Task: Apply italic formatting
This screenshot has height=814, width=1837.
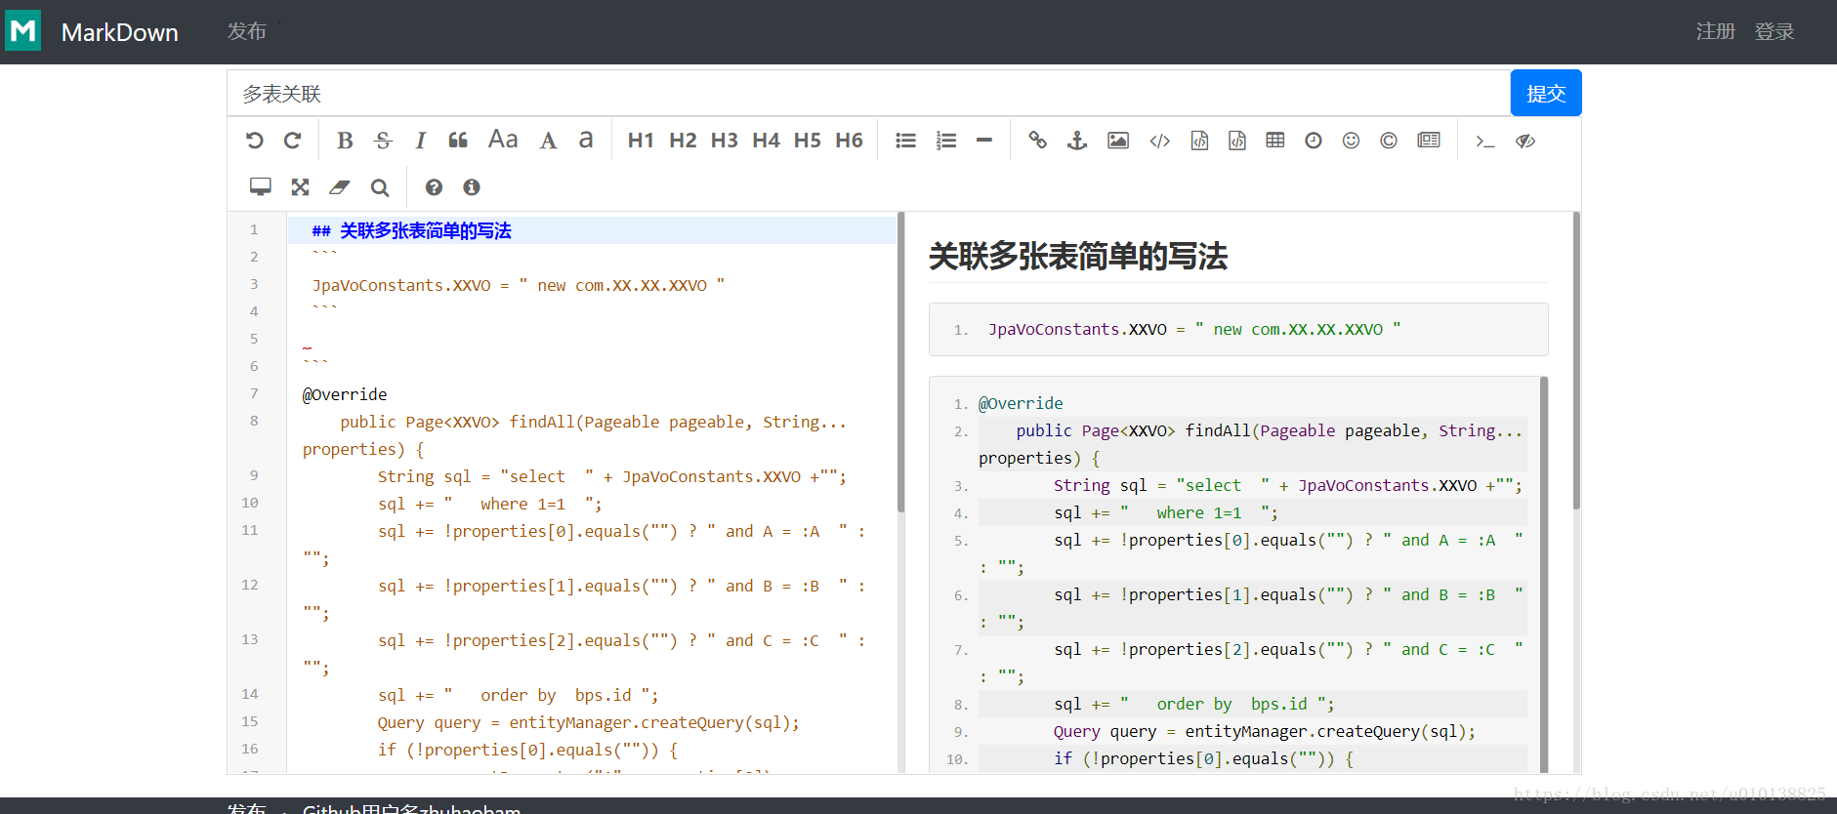Action: click(x=420, y=141)
